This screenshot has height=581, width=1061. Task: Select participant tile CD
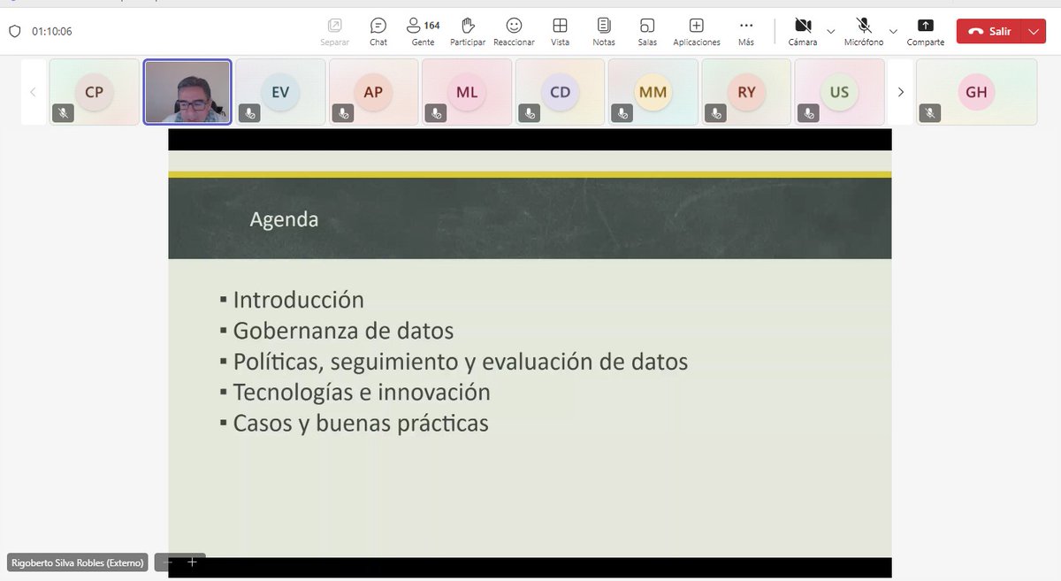pos(560,92)
